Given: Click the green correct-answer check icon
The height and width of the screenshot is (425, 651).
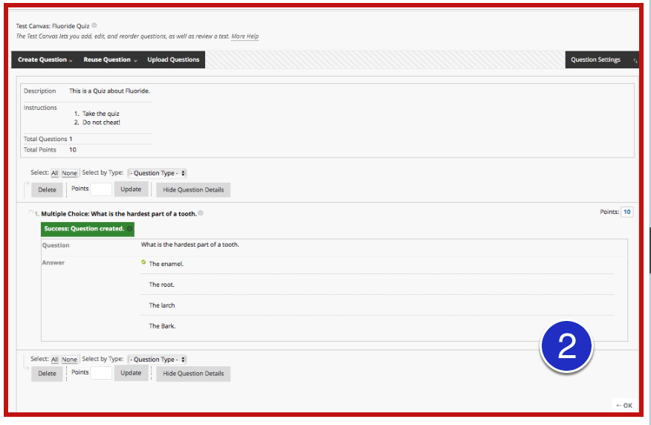Looking at the screenshot, I should click(143, 262).
